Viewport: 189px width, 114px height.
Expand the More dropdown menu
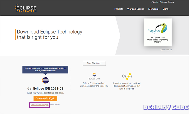(x=166, y=9)
